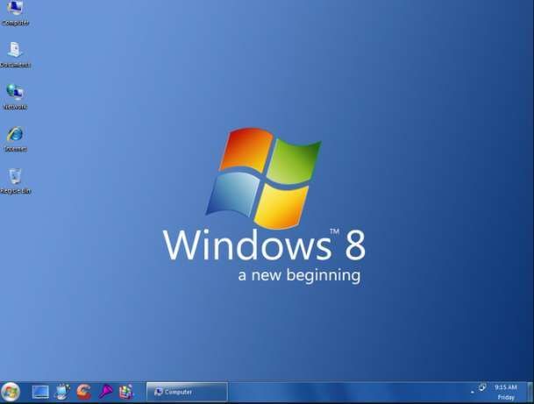Open the Start menu orb

[11, 392]
